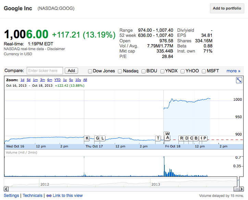The width and height of the screenshot is (248, 200).
Task: Click the EPS value 34.81
Action: (x=207, y=35)
